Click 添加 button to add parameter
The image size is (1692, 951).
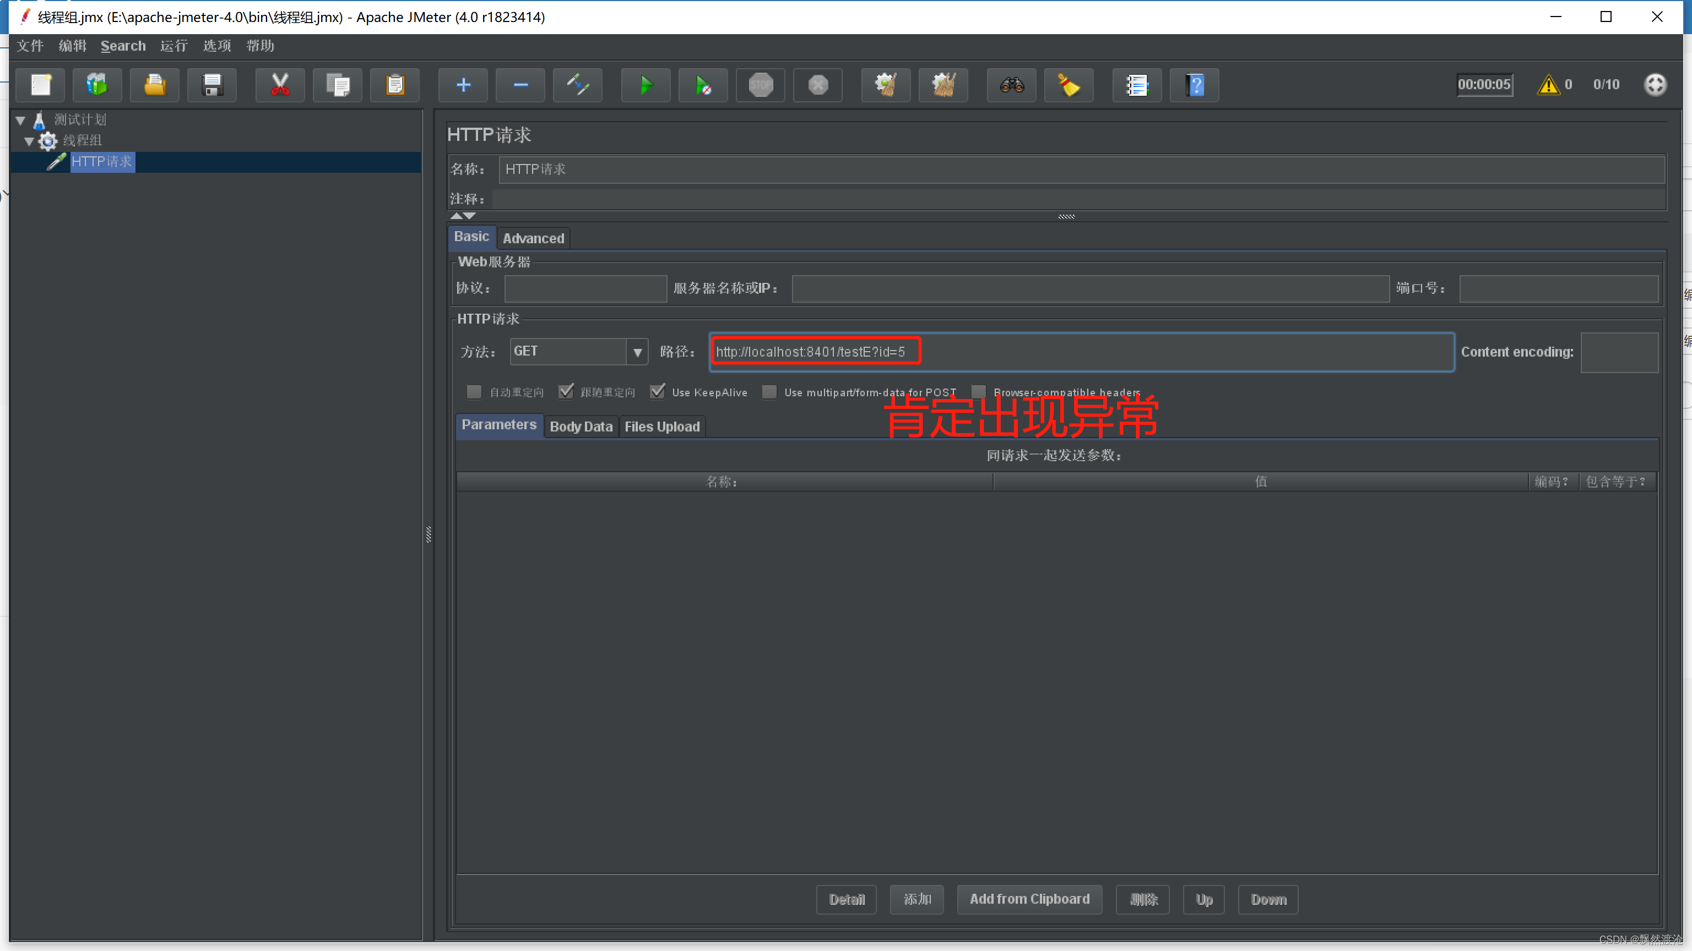[x=917, y=900]
